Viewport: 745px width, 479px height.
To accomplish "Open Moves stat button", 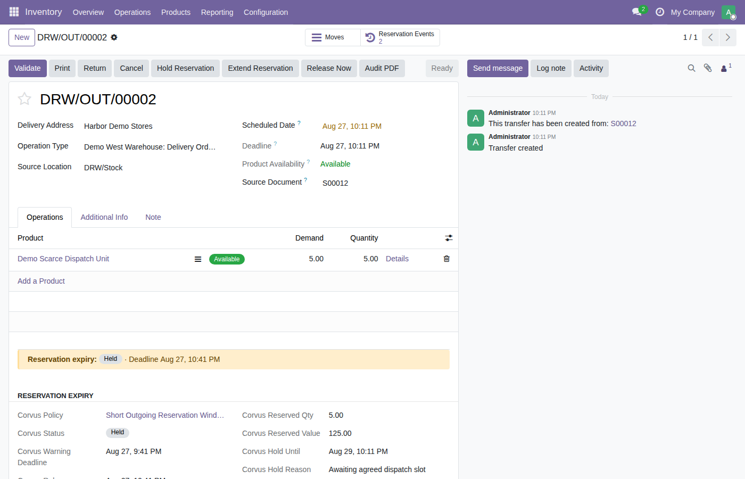I will click(x=333, y=37).
